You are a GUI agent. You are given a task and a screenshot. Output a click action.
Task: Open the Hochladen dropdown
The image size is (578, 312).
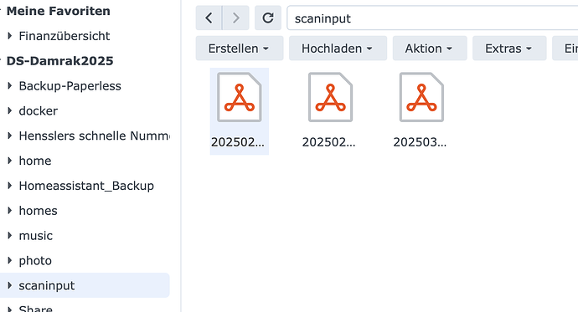pos(338,49)
